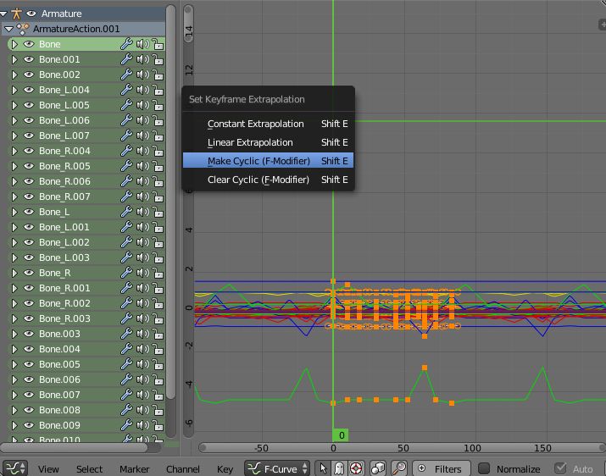Open the Select menu

[x=89, y=469]
